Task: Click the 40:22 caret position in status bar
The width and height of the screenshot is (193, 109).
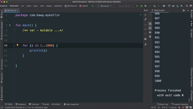Action: click(x=153, y=107)
